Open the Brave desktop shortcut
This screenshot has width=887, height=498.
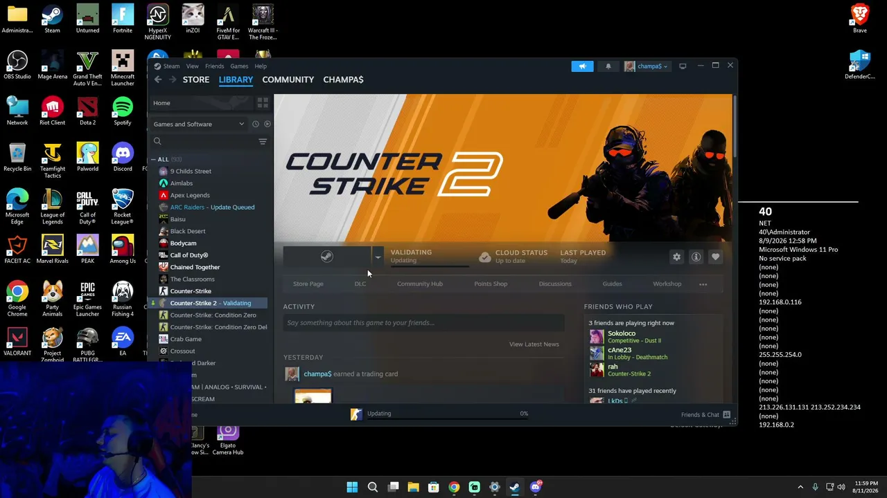click(x=860, y=19)
